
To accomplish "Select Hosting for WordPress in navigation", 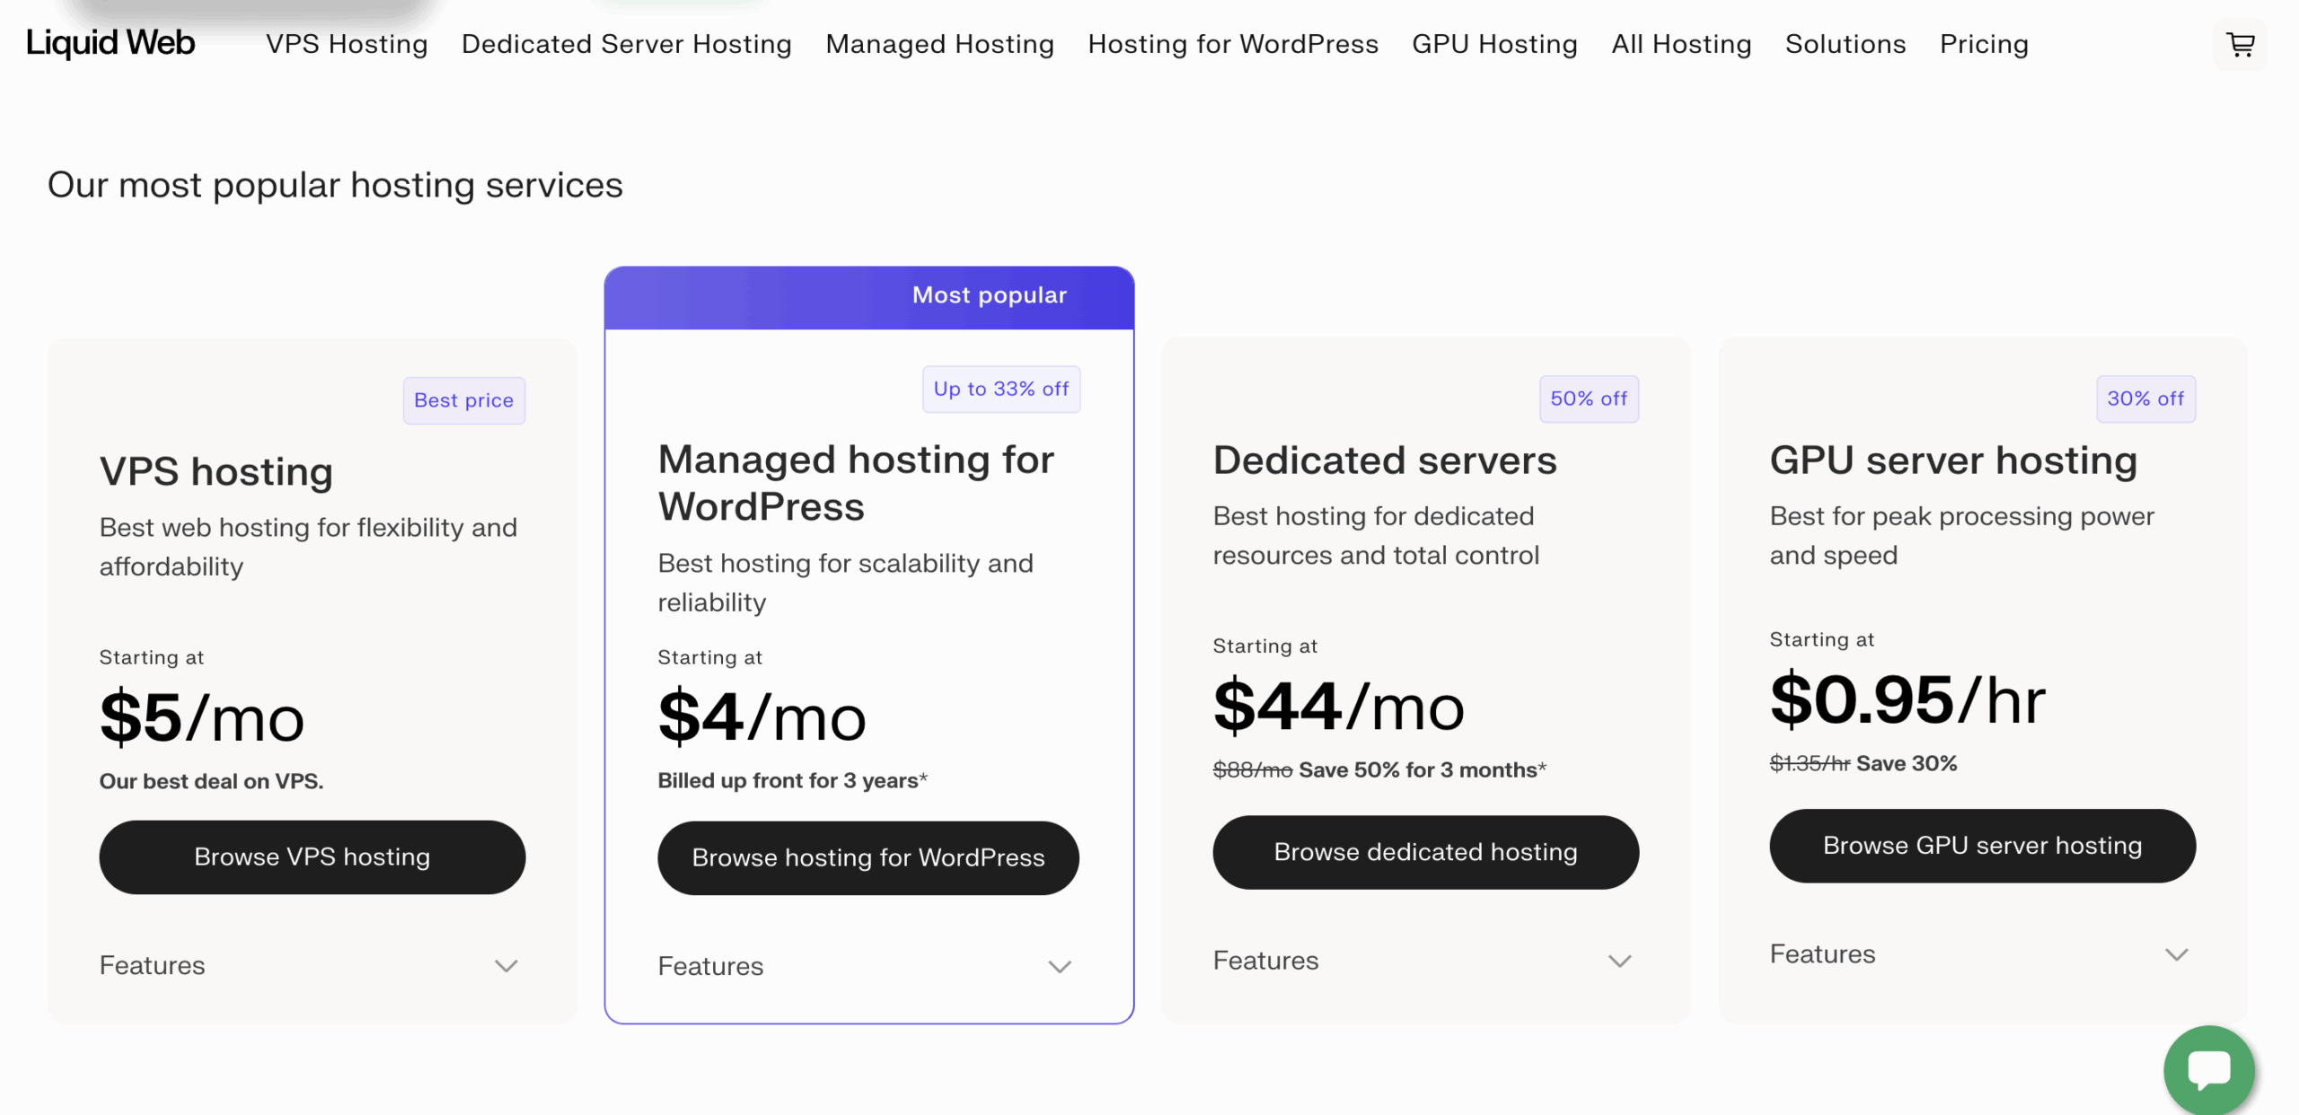I will [1232, 44].
